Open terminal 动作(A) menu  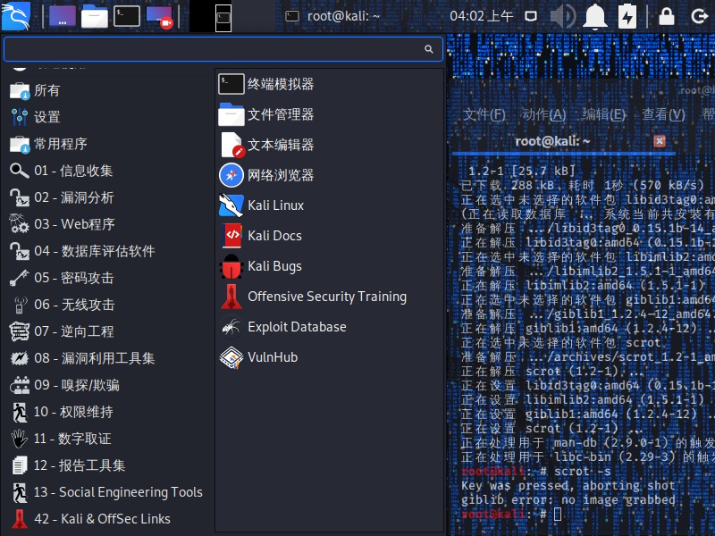[544, 115]
